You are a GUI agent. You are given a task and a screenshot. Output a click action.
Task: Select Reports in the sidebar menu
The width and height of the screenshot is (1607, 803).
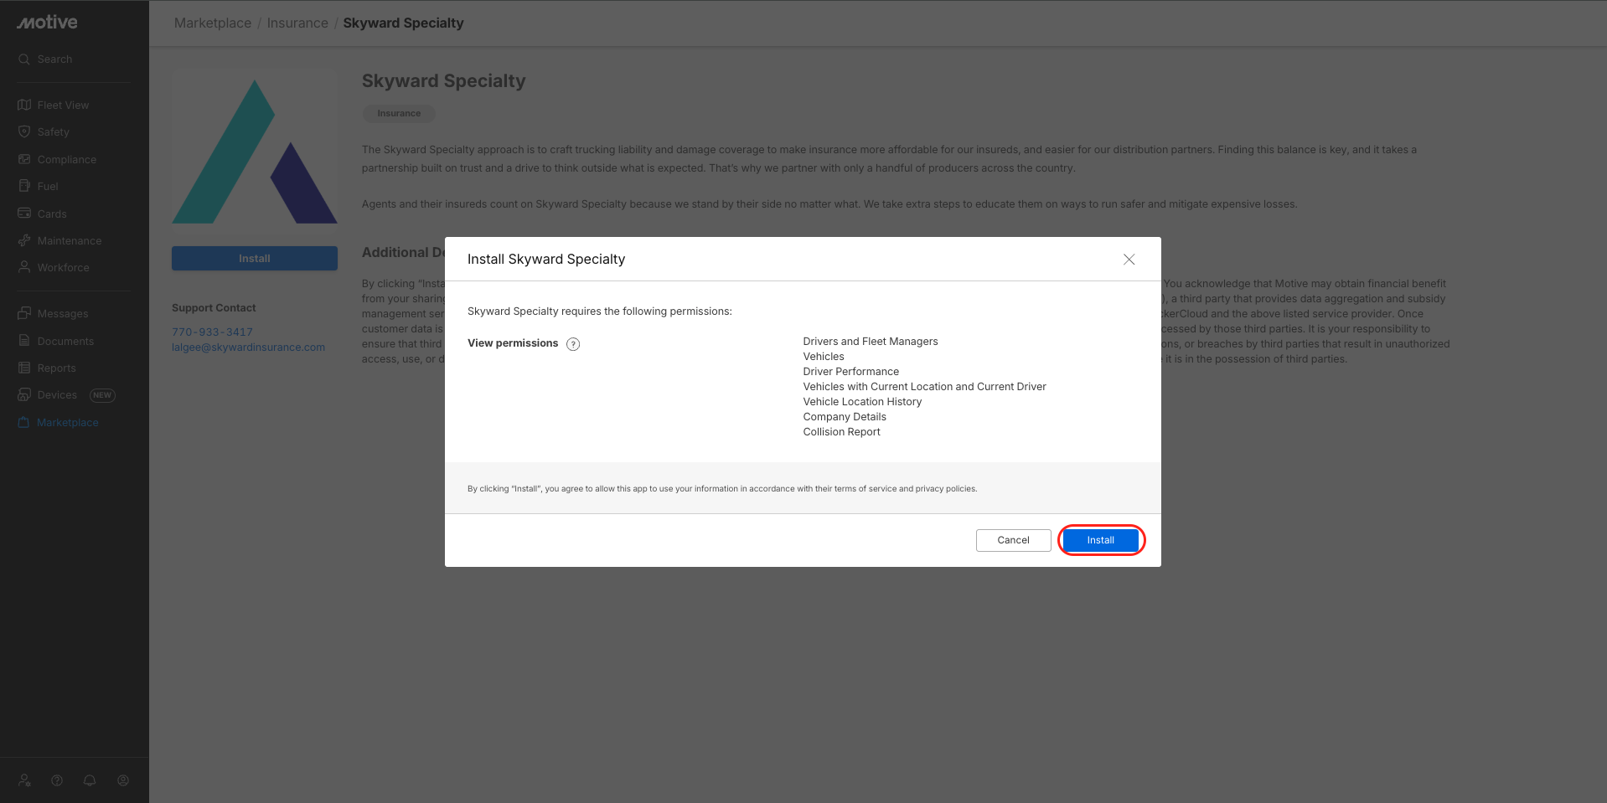56,368
